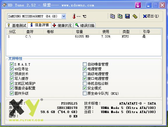Click the 类型 column header
The image size is (168, 127).
pos(130,32)
